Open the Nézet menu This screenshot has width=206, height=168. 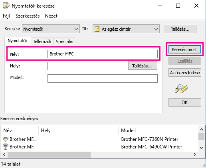51,16
